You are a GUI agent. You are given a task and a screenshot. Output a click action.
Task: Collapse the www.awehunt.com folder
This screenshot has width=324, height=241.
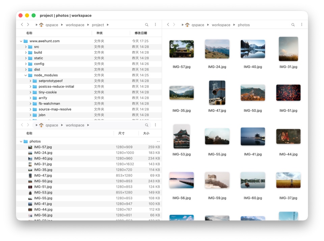click(21, 41)
